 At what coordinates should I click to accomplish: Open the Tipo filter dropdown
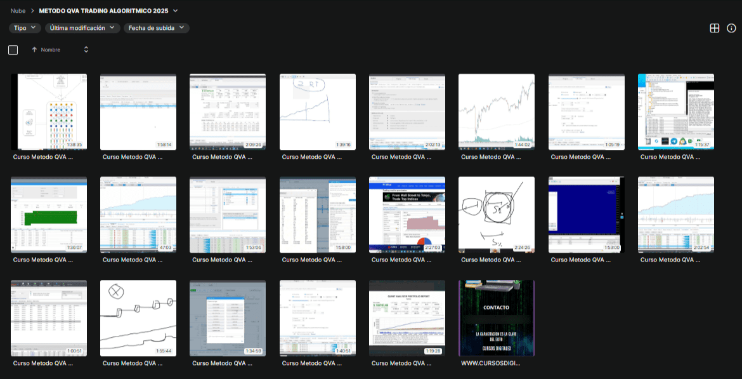point(25,28)
